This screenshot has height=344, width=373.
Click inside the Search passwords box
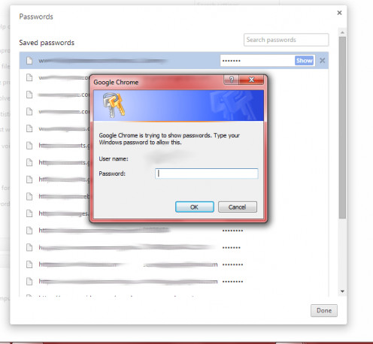click(x=286, y=40)
